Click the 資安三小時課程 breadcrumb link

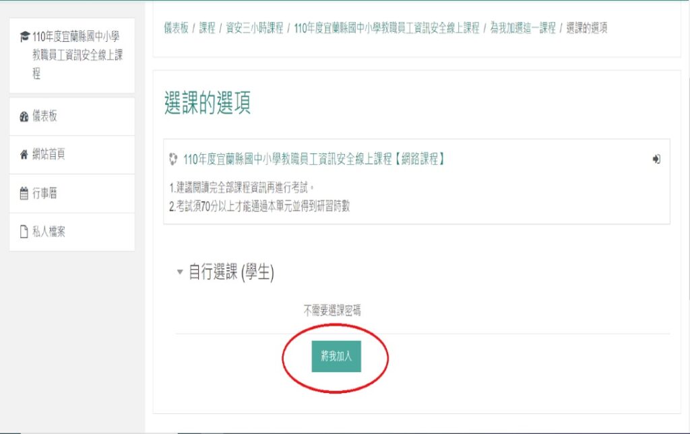[254, 28]
